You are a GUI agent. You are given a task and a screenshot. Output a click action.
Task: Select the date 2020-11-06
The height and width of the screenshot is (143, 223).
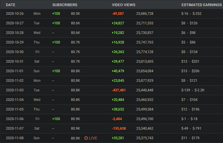15,119
